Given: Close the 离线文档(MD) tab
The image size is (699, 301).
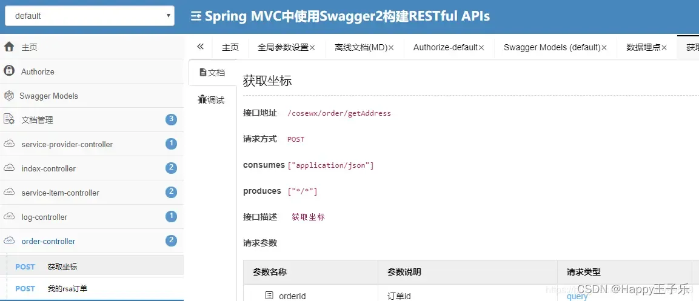Looking at the screenshot, I should [392, 48].
